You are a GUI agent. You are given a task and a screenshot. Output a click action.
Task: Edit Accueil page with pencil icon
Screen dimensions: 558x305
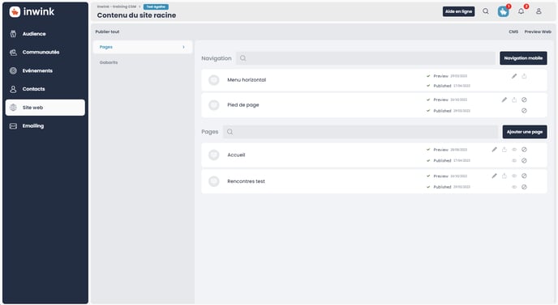tap(494, 150)
